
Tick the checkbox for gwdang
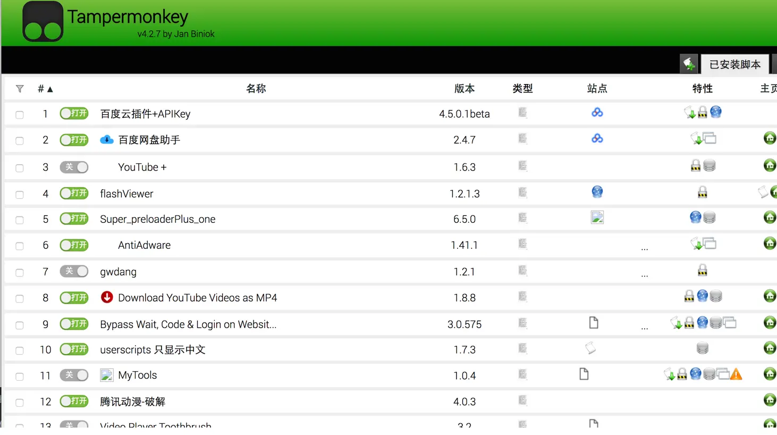coord(20,273)
